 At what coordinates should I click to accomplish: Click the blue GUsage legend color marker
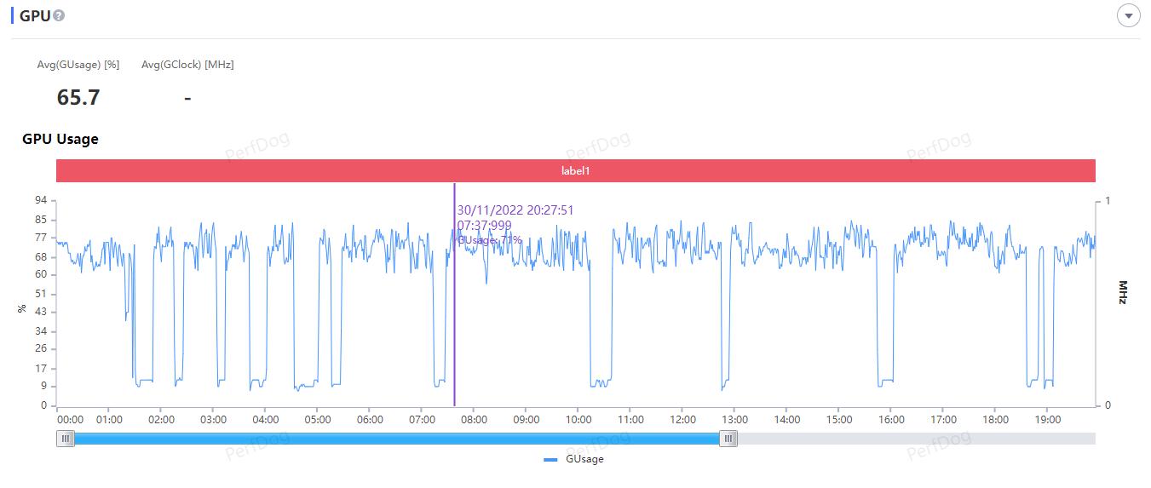(550, 459)
